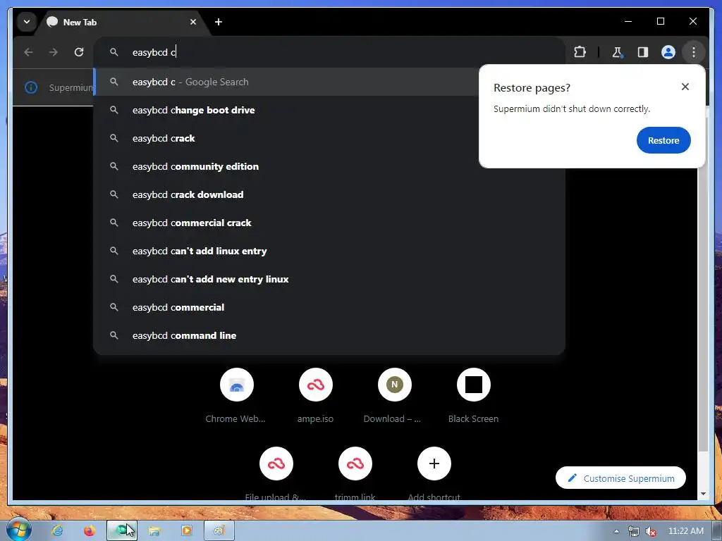The width and height of the screenshot is (722, 541).
Task: Select the 'easybcd commercial' suggestion
Action: pos(329,307)
